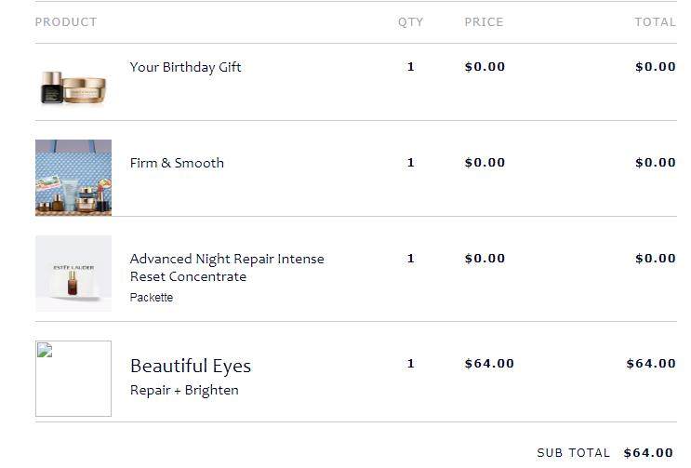Click the SUB TOTAL label
691x468 pixels.
point(573,453)
